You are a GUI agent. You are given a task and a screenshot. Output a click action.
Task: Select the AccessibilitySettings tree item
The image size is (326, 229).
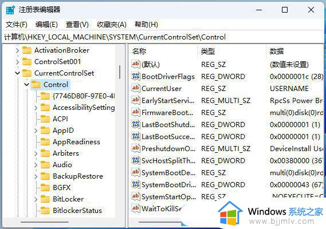[84, 108]
